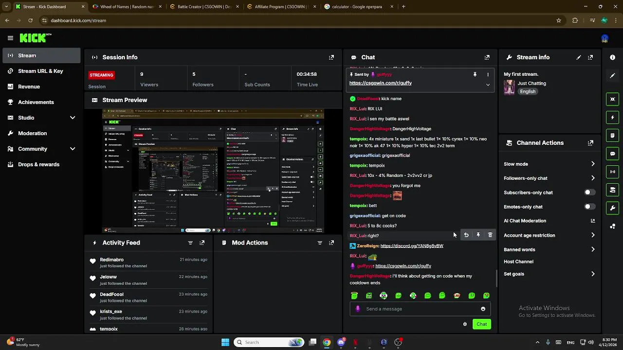
Task: Open ZeroReign's discord.gg link in chat
Action: 412,246
